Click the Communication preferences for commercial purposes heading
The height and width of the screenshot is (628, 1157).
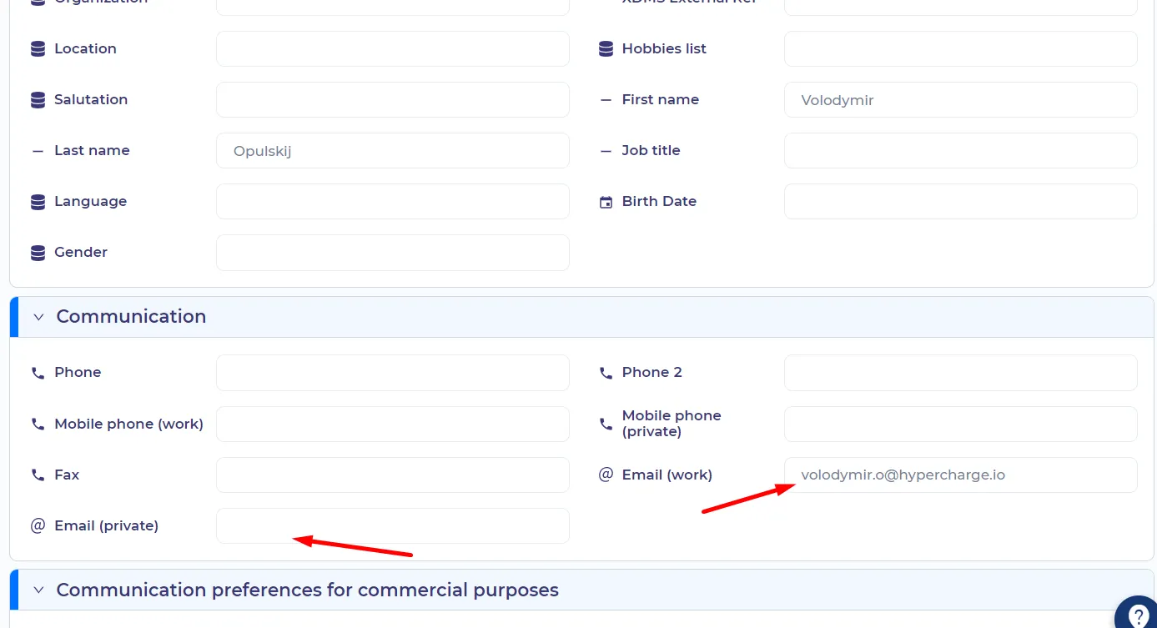click(x=307, y=590)
